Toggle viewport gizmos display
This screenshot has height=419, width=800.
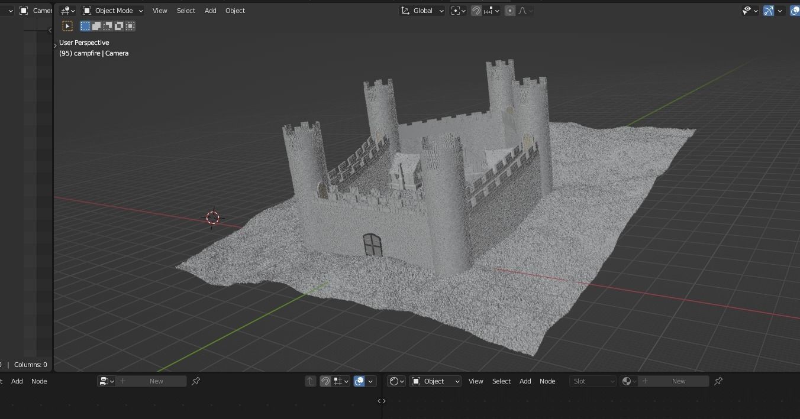click(x=769, y=11)
